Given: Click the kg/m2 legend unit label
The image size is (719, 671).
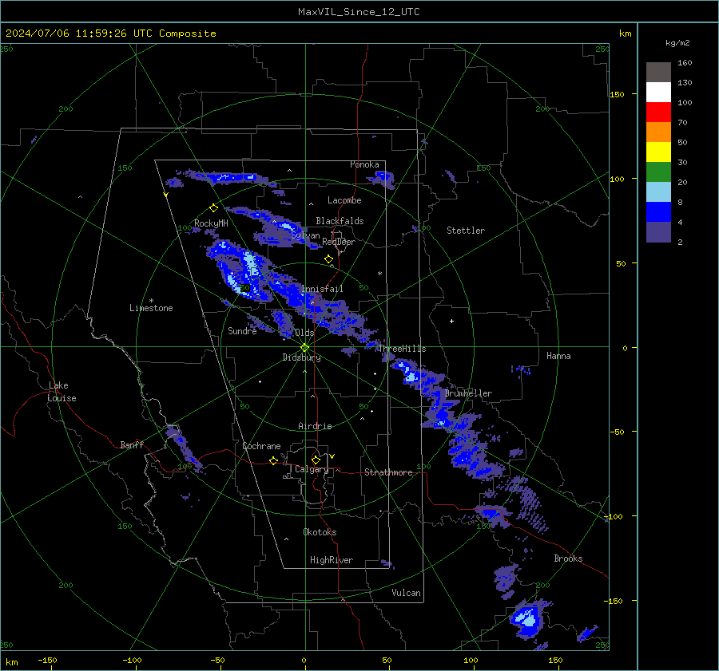Looking at the screenshot, I should 677,43.
